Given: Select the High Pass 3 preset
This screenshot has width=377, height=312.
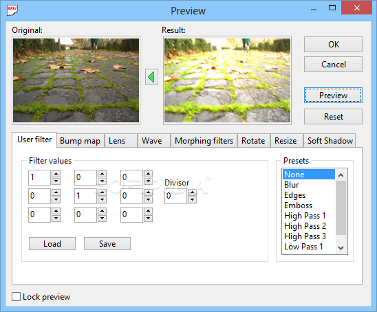Looking at the screenshot, I should [x=309, y=236].
